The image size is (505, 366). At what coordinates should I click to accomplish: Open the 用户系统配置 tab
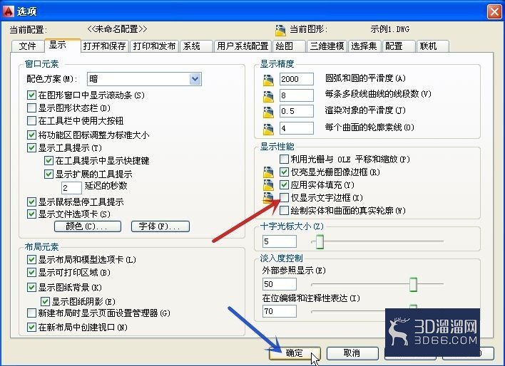[x=243, y=46]
